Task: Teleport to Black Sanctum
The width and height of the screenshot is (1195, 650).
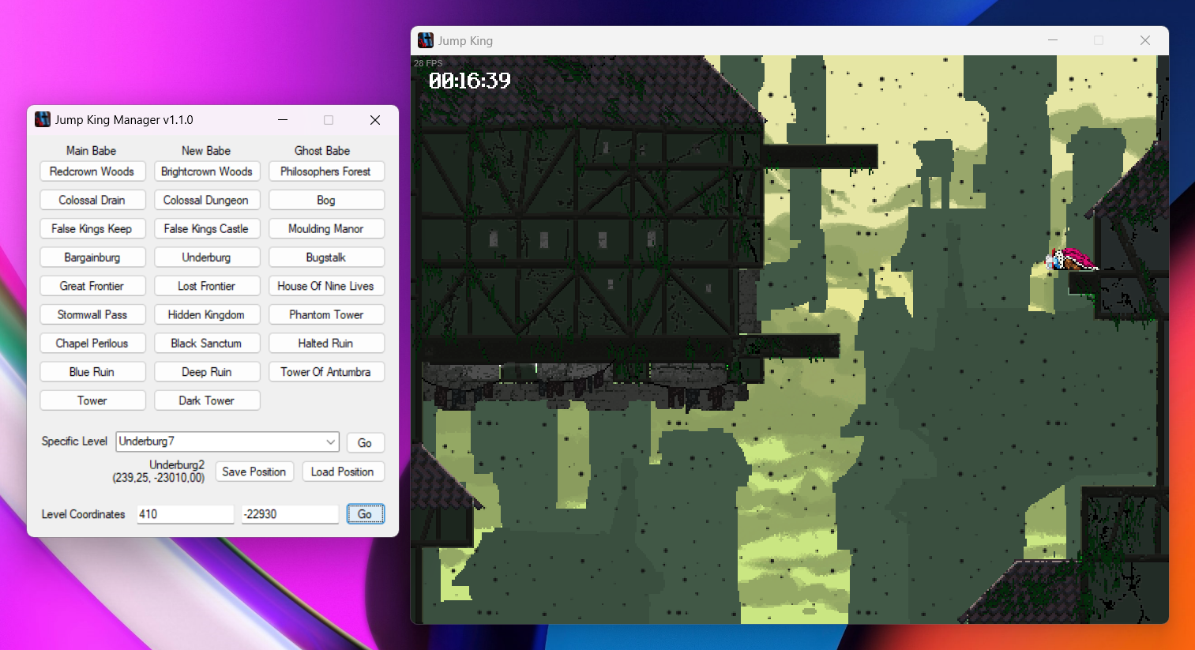Action: click(207, 344)
